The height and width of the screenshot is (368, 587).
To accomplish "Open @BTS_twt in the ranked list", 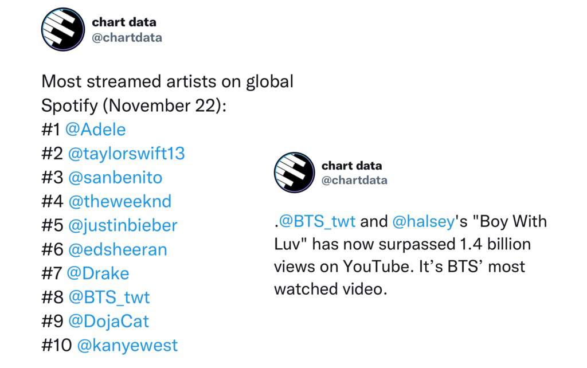I will point(109,297).
